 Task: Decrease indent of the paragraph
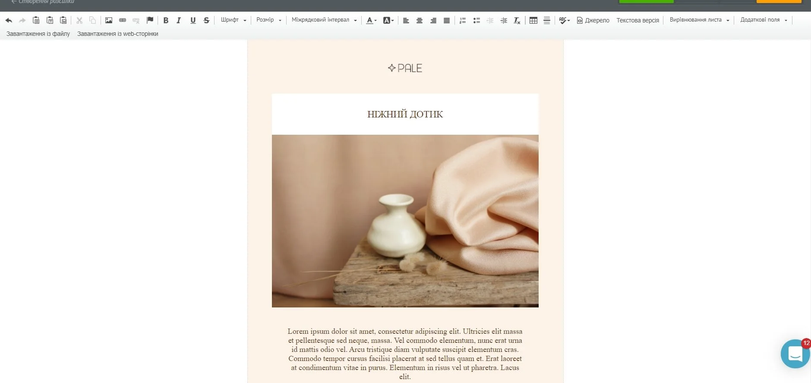pos(490,20)
